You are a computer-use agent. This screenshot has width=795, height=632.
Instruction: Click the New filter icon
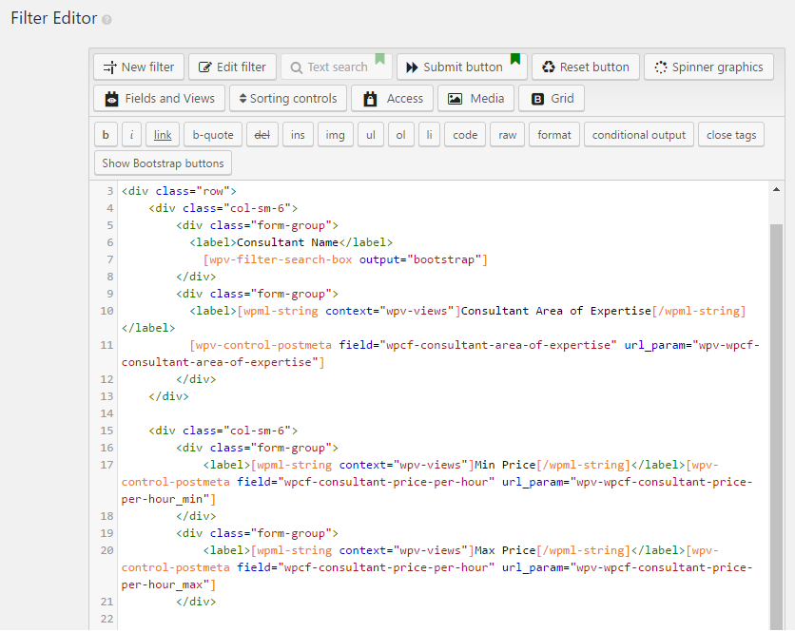point(109,67)
